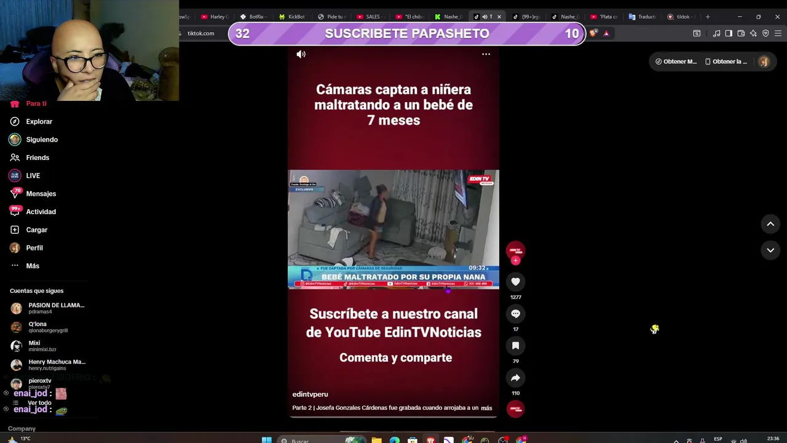Image resolution: width=787 pixels, height=443 pixels.
Task: Open the browser media music note icon
Action: pos(716,33)
